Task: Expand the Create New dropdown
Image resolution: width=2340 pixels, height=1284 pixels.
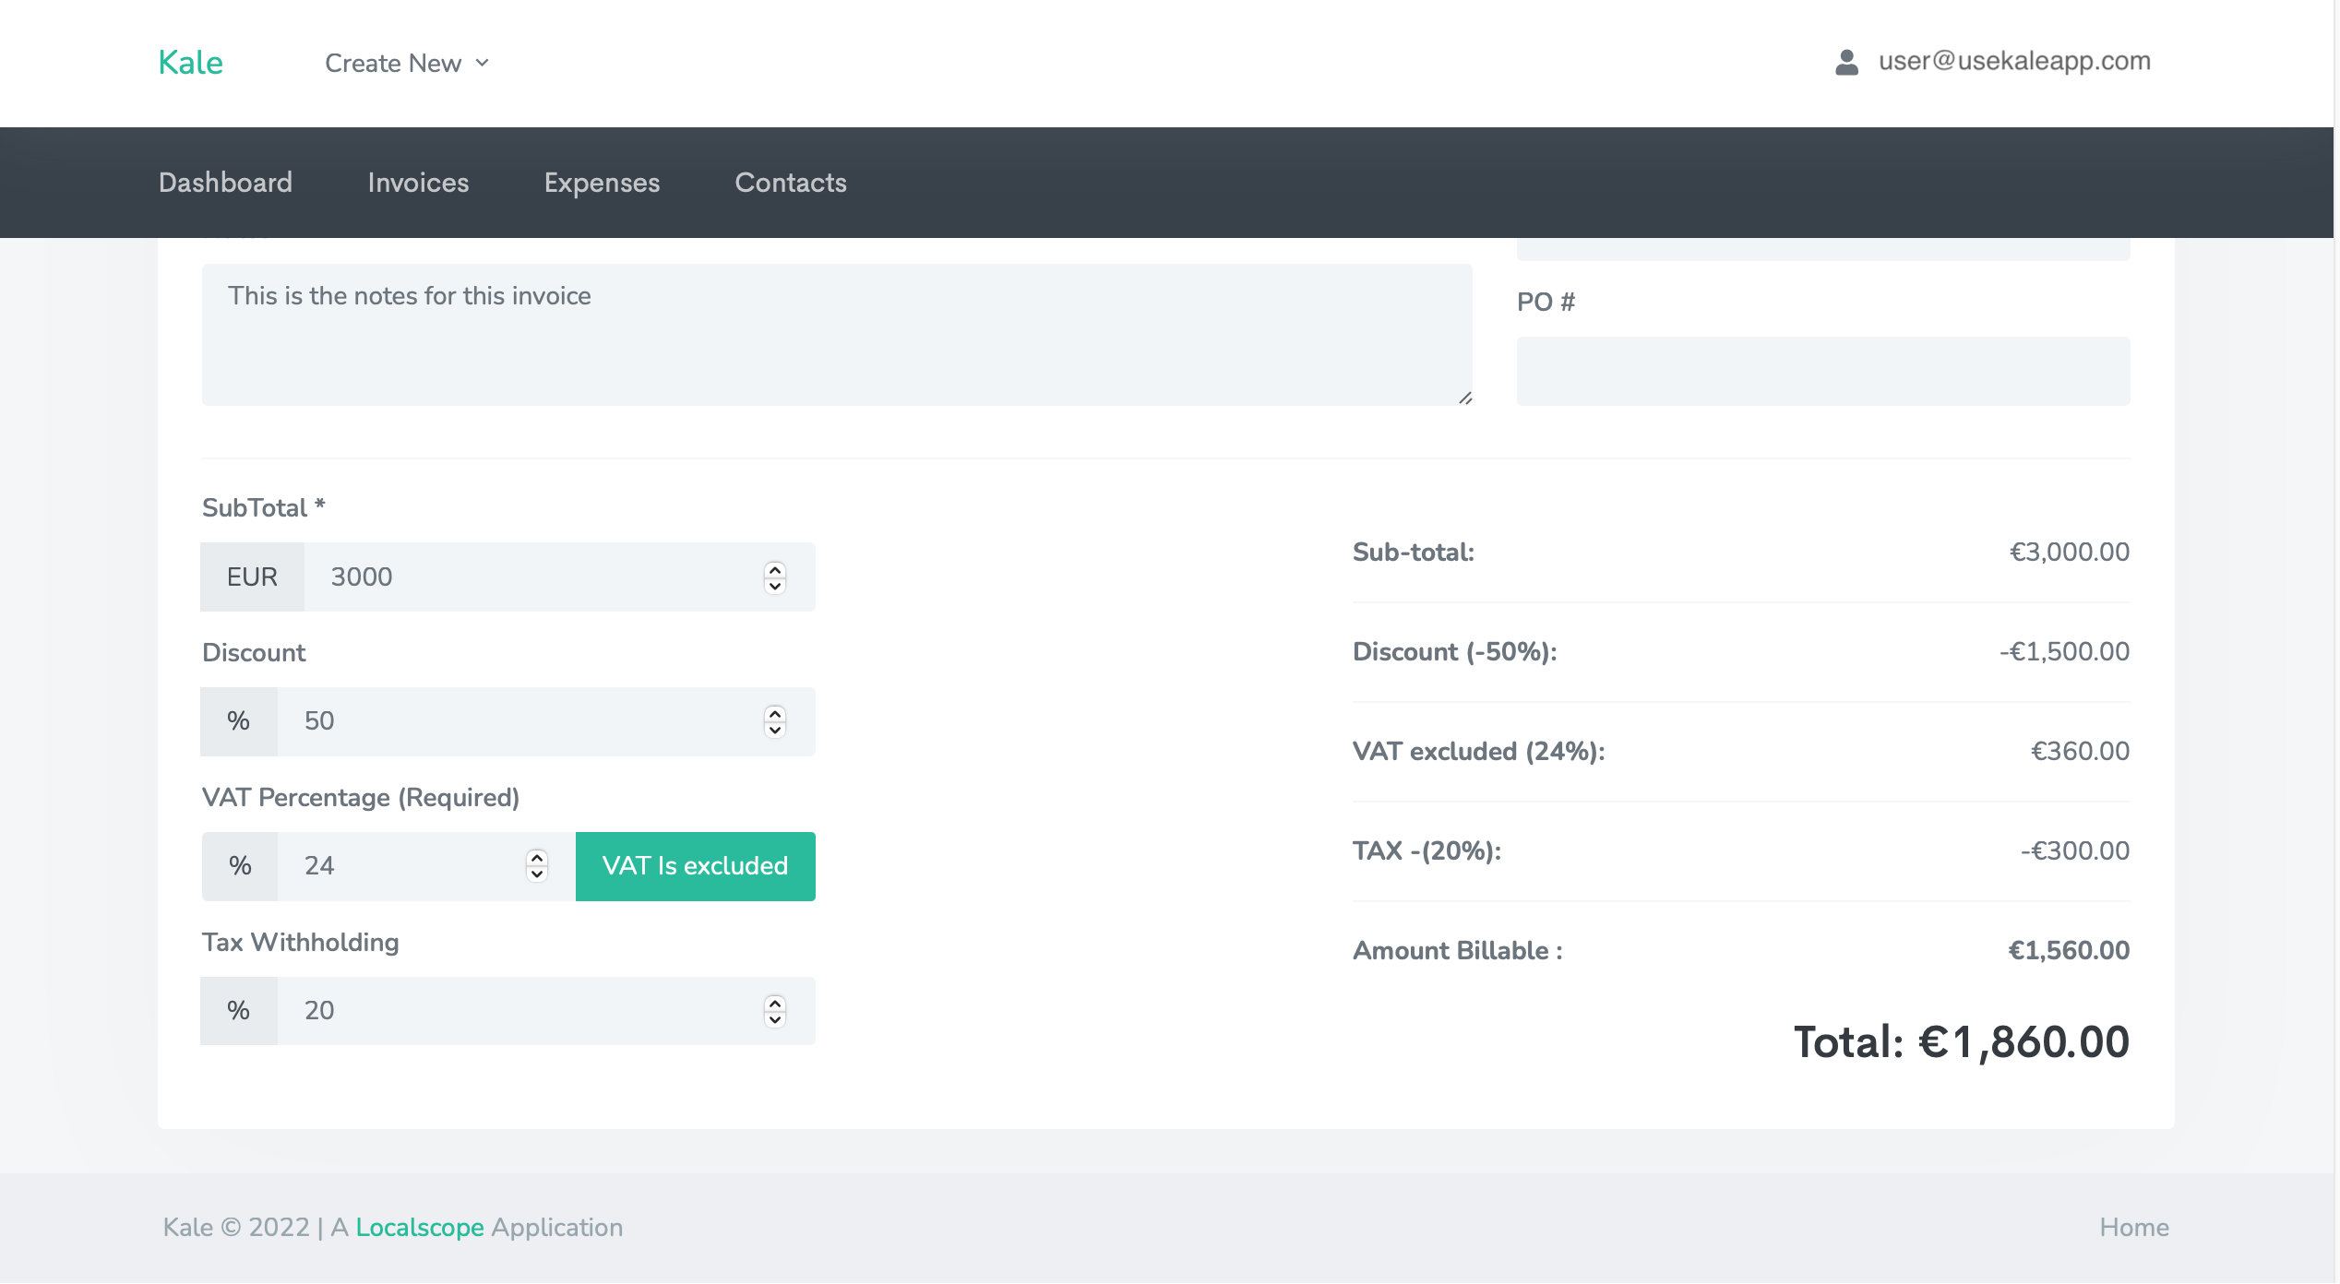Action: [393, 63]
